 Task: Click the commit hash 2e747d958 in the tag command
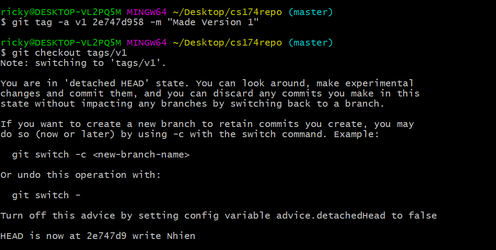pos(118,22)
